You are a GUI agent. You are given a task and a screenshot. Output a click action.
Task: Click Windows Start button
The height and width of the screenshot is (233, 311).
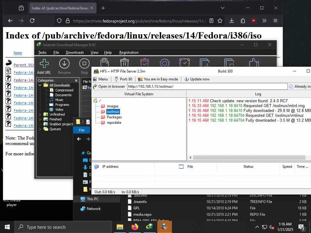coord(7,227)
